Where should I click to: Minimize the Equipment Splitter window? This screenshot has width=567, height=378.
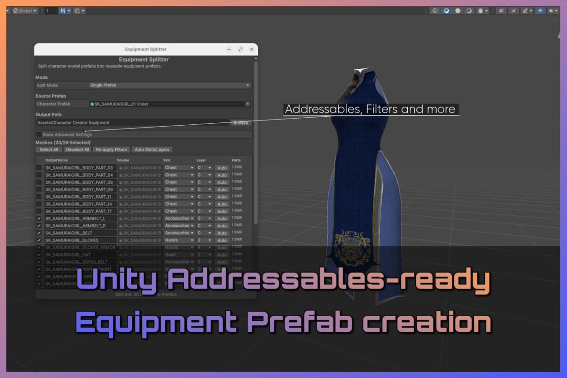pyautogui.click(x=229, y=49)
